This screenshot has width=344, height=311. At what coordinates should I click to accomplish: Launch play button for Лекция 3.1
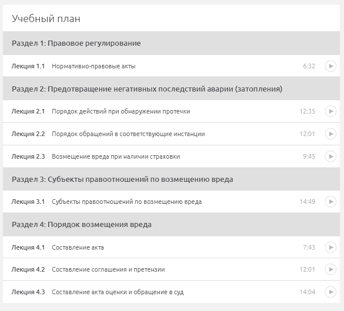(331, 202)
